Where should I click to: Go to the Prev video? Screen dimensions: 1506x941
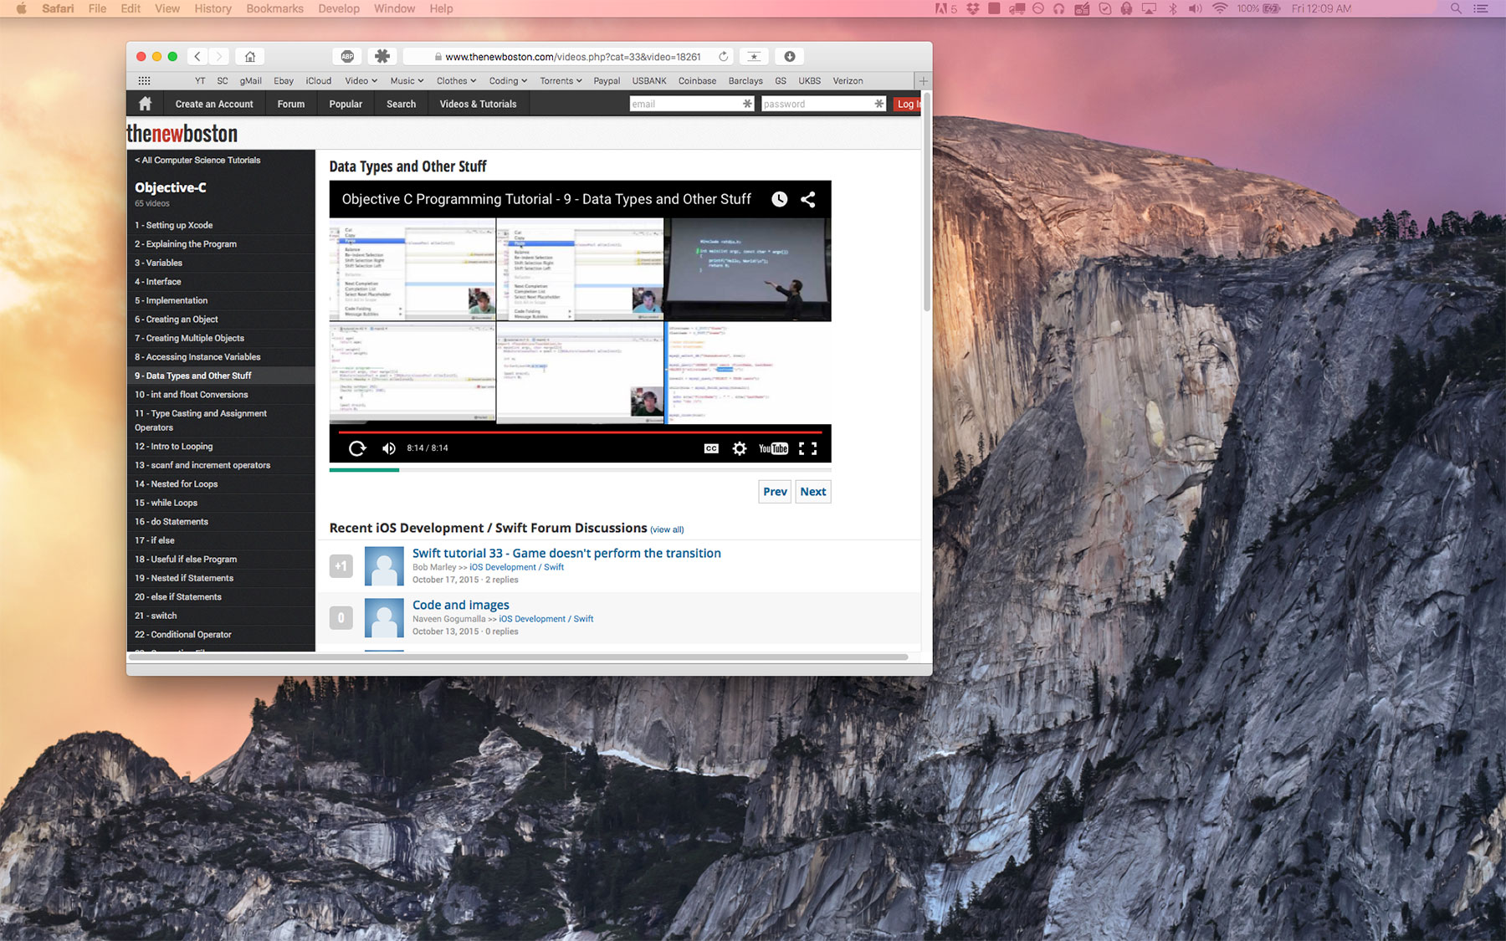tap(775, 492)
